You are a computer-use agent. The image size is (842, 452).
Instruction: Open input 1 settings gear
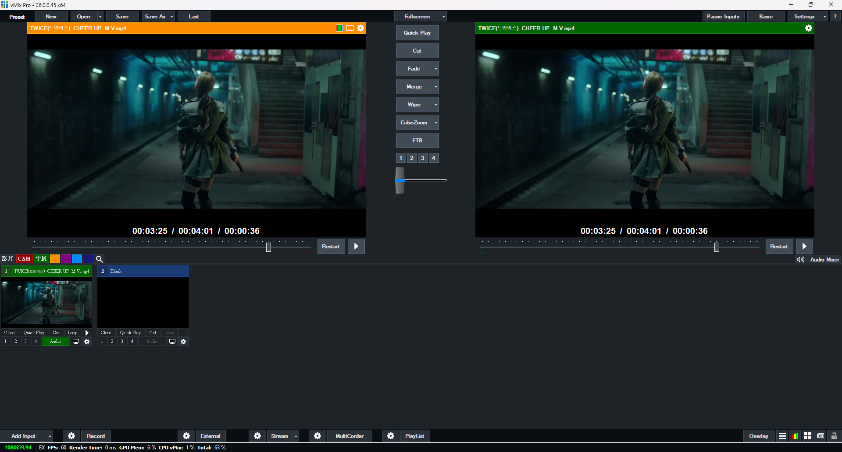(87, 342)
